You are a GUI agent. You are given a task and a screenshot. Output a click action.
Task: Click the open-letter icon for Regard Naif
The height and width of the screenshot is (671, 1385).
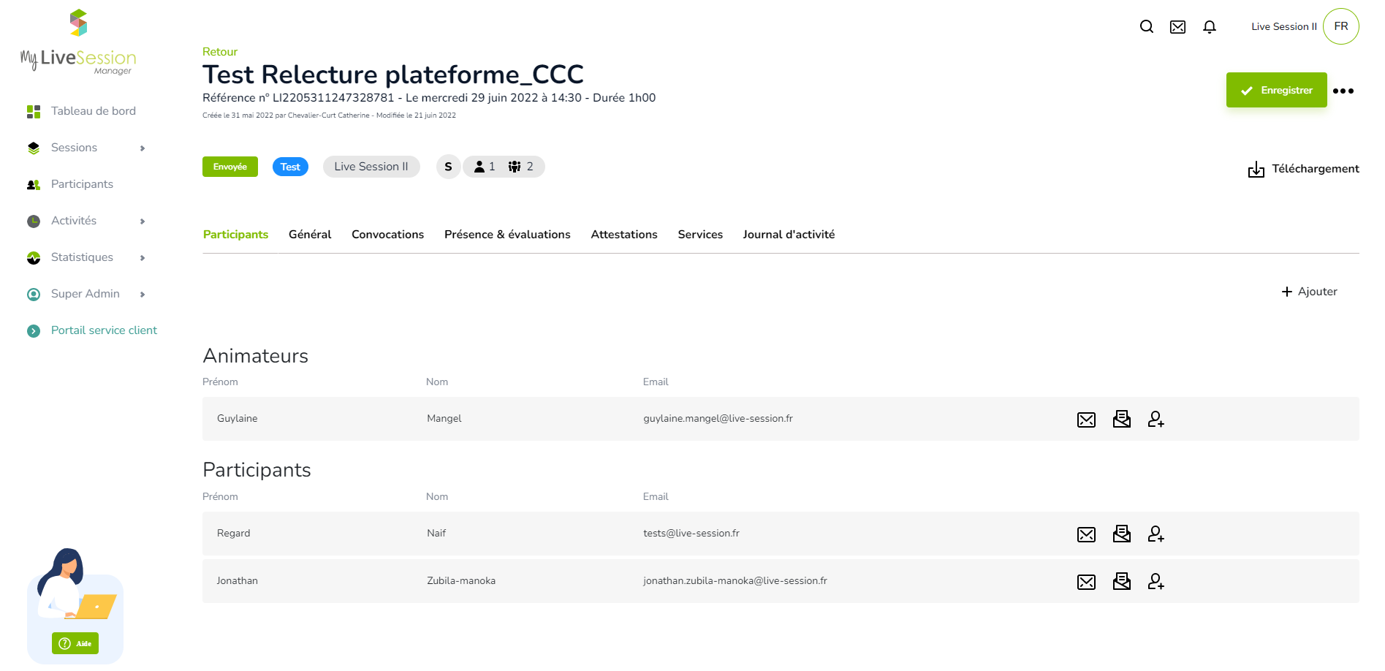point(1121,534)
